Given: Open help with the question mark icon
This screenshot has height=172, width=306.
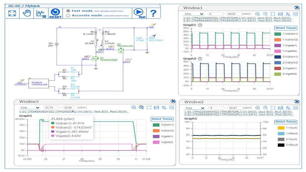Looking at the screenshot, I should point(153,13).
